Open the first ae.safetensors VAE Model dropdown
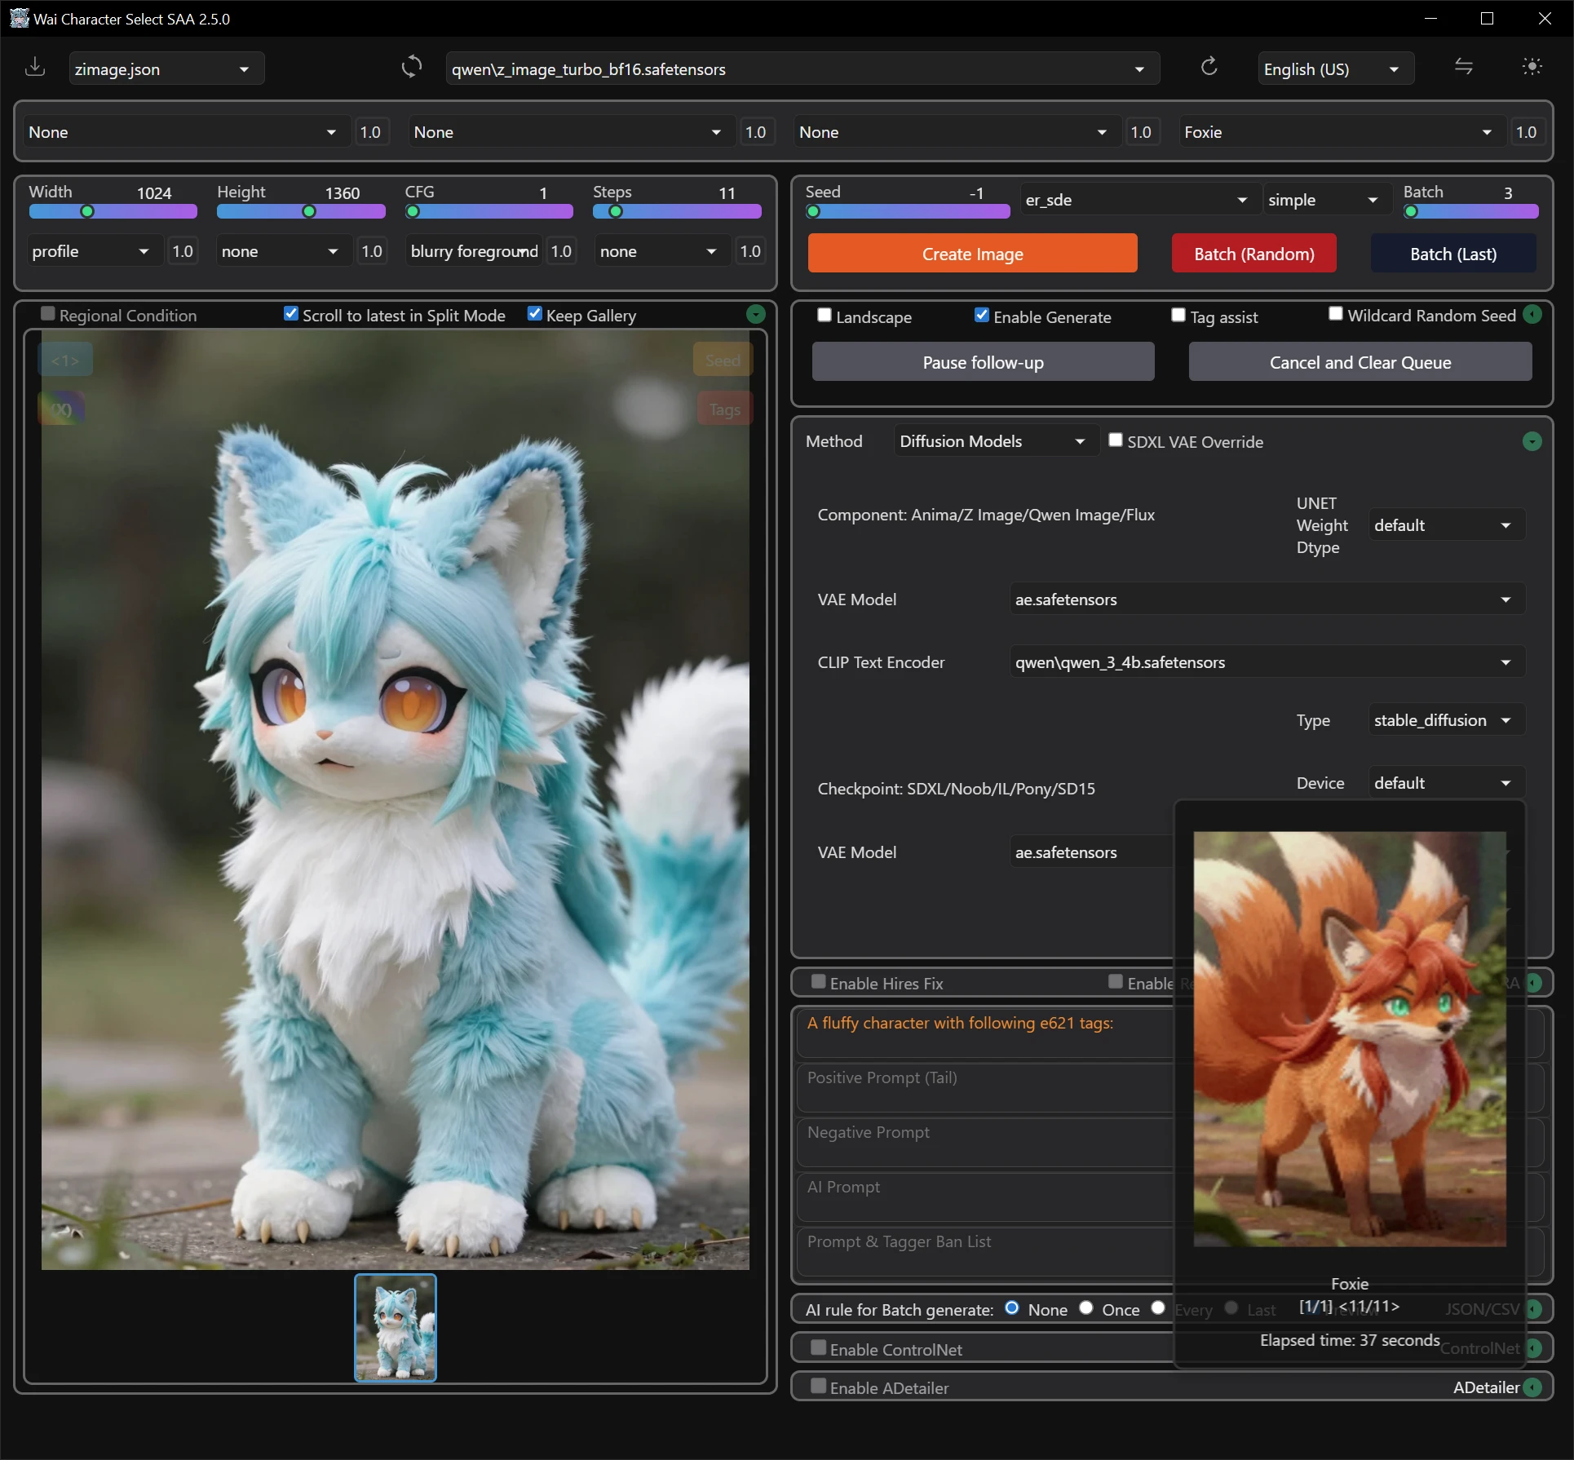Image resolution: width=1574 pixels, height=1460 pixels. click(x=1266, y=599)
